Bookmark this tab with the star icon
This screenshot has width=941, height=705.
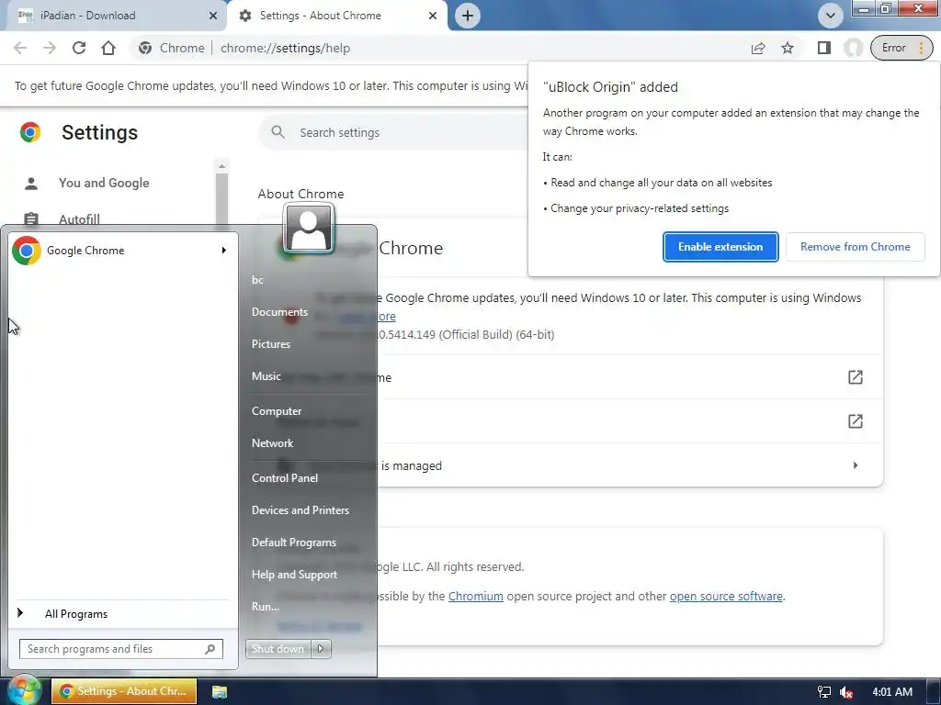[788, 48]
